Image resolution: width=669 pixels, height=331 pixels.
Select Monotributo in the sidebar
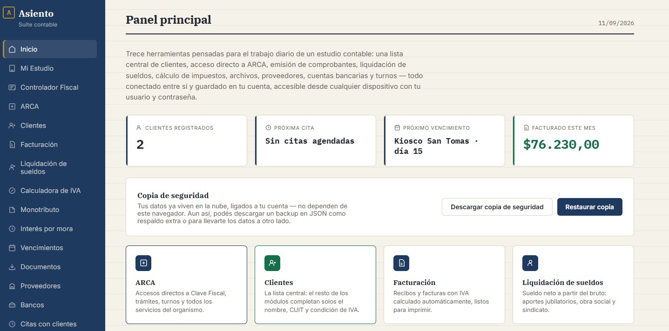click(x=50, y=210)
